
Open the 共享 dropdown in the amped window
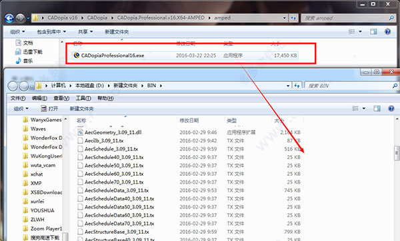85,31
